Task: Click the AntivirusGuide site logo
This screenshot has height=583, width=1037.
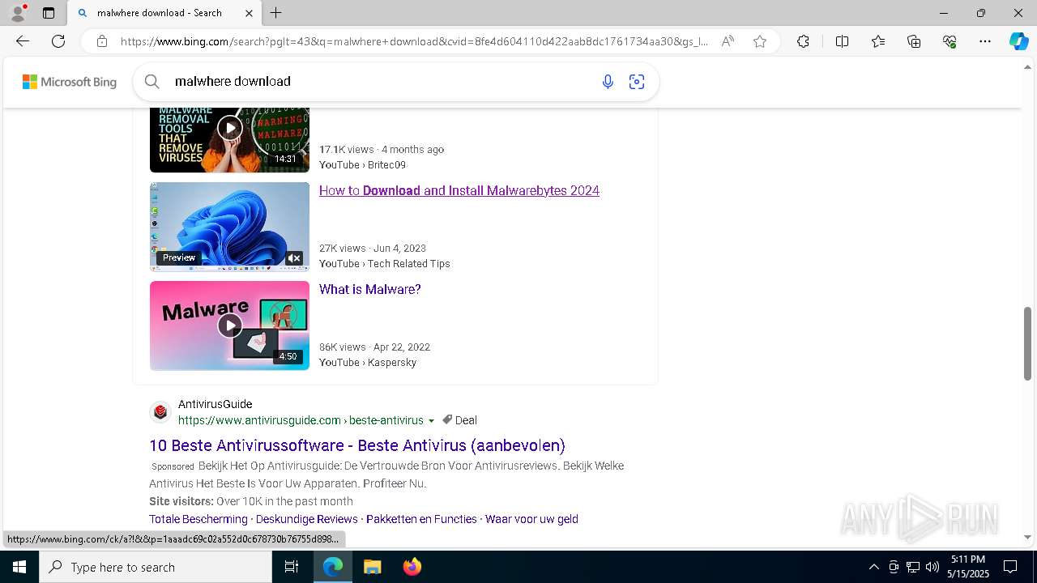Action: pyautogui.click(x=160, y=412)
